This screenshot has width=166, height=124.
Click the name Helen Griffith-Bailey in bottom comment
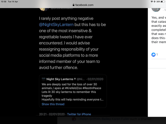[95, 119]
